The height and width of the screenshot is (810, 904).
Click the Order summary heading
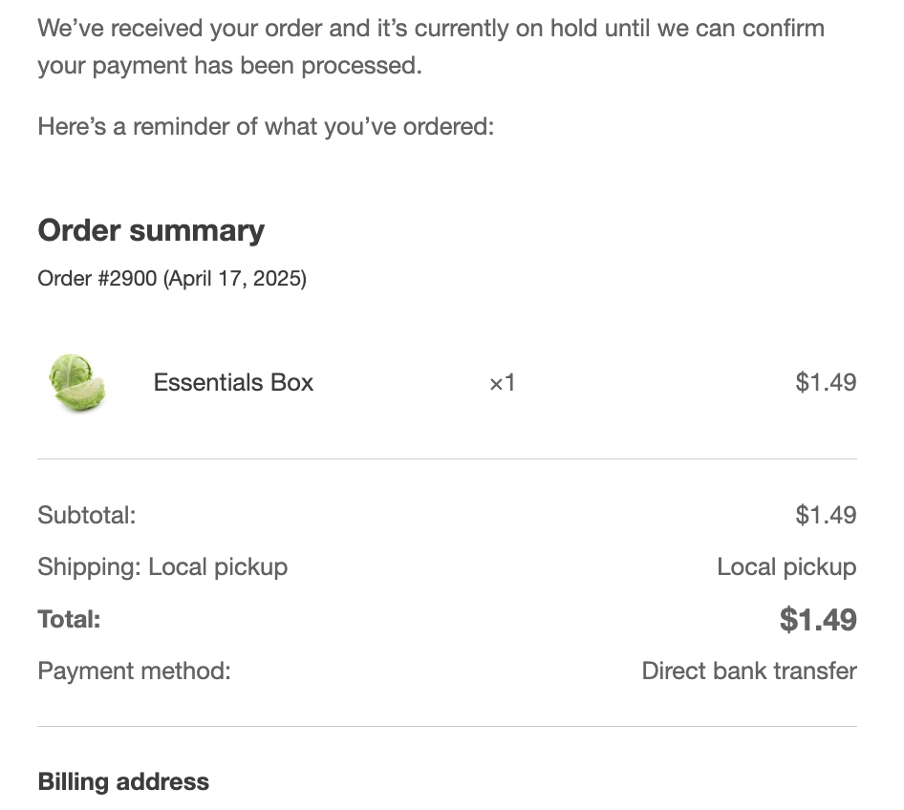pos(151,231)
